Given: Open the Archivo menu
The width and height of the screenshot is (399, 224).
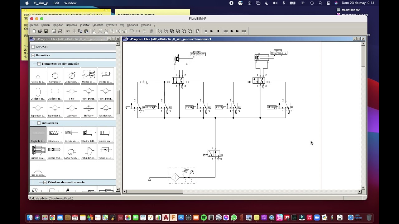Looking at the screenshot, I should (x=34, y=25).
